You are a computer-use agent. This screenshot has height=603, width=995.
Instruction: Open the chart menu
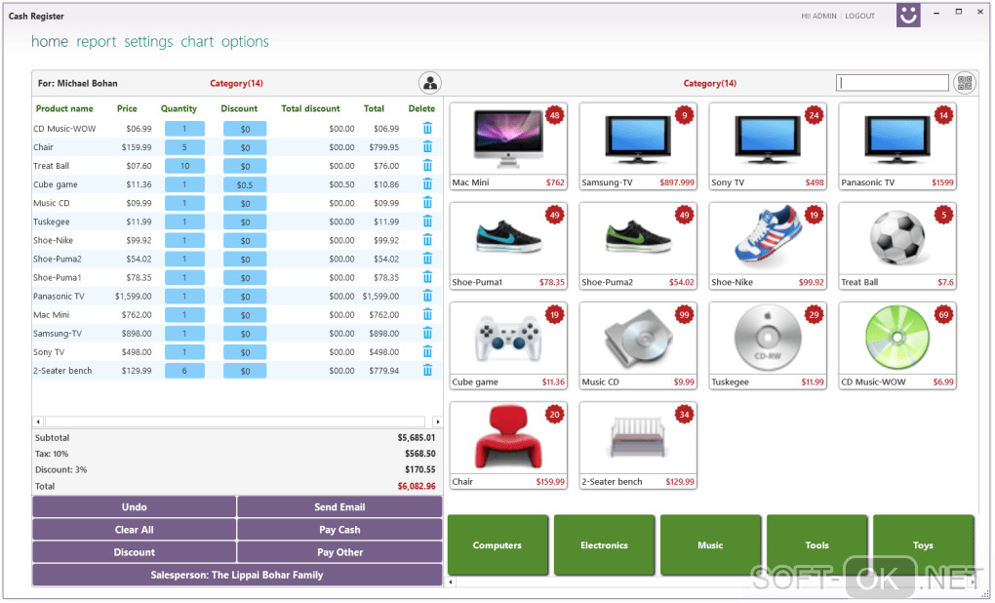coord(197,42)
